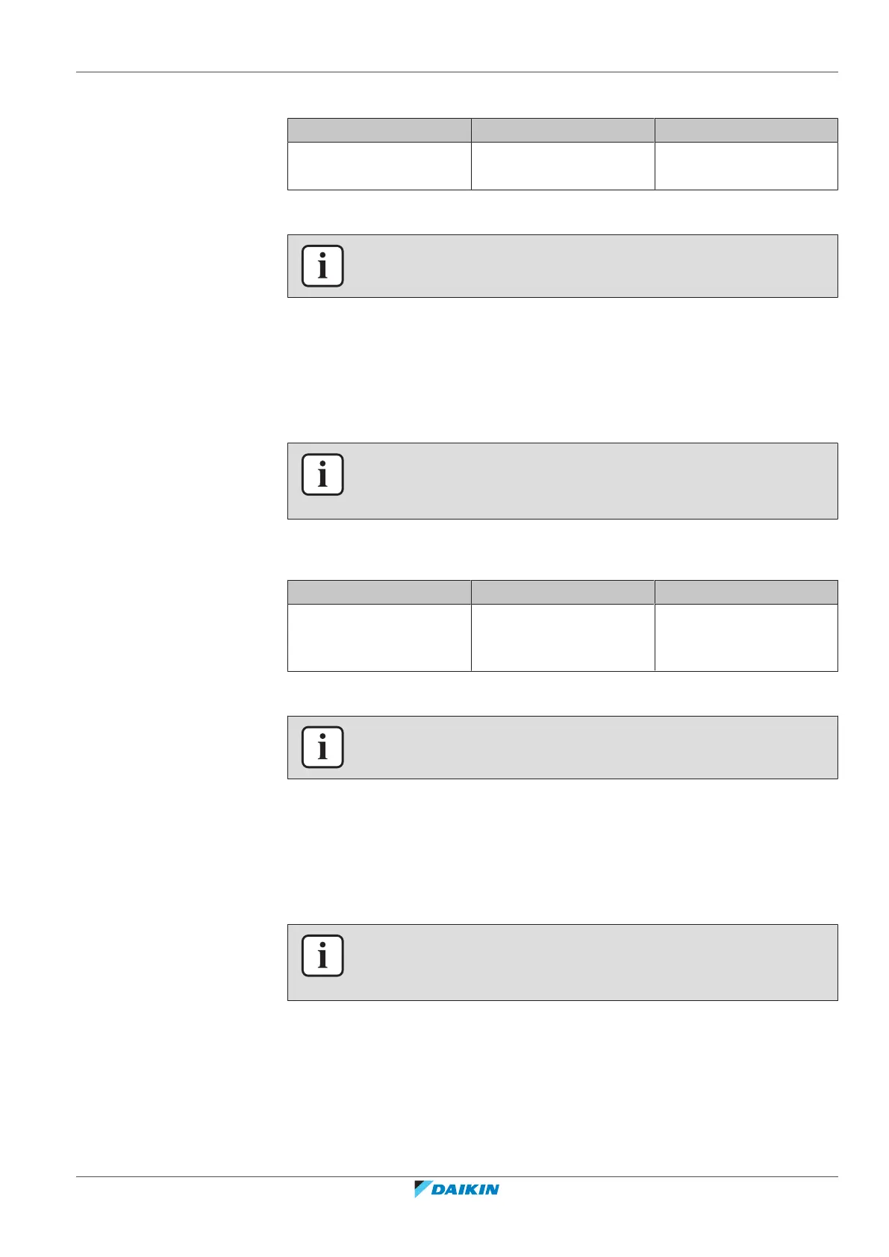889x1257 pixels.
Task: Click the first body cell of the upper table
Action: 379,166
